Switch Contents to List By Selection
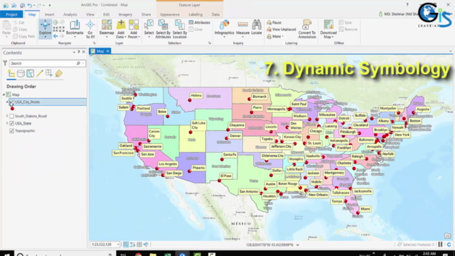This screenshot has height=256, width=455. tap(30, 74)
